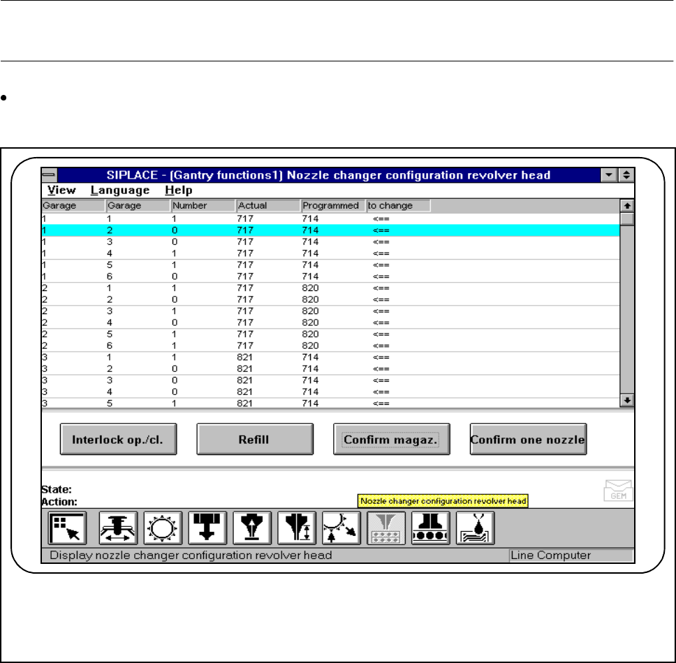Select the row garage 2 position 4
This screenshot has height=663, width=676.
click(331, 322)
